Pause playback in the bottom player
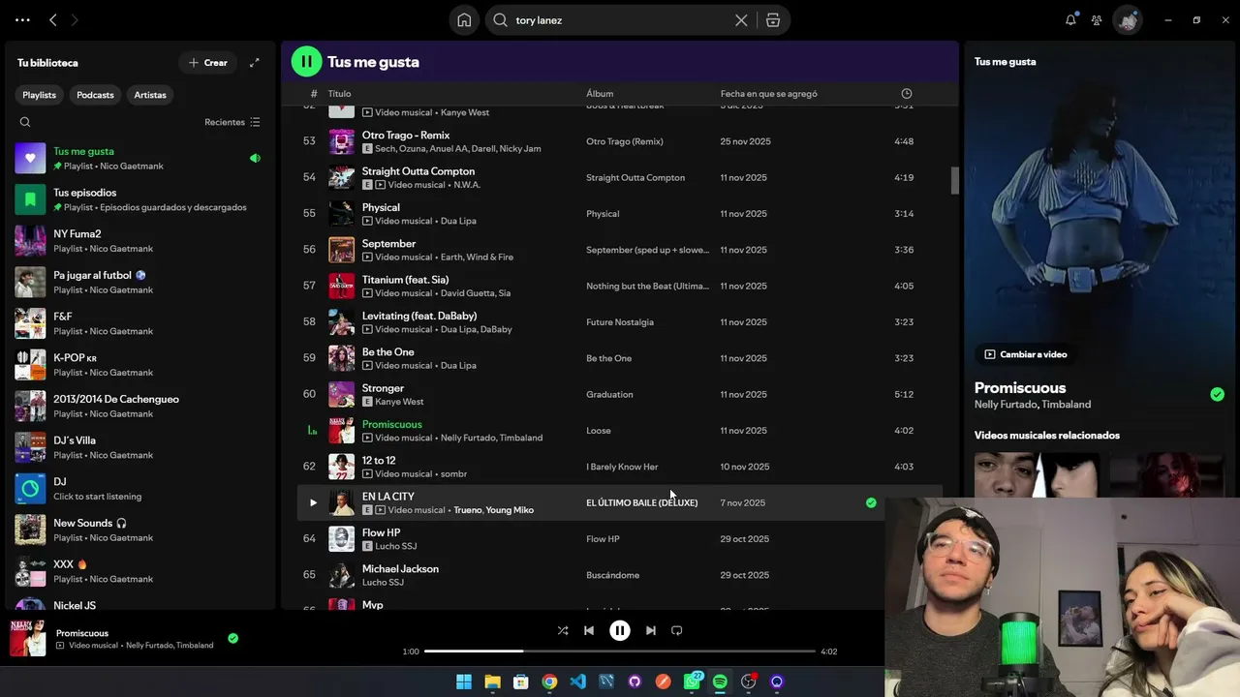 620,630
